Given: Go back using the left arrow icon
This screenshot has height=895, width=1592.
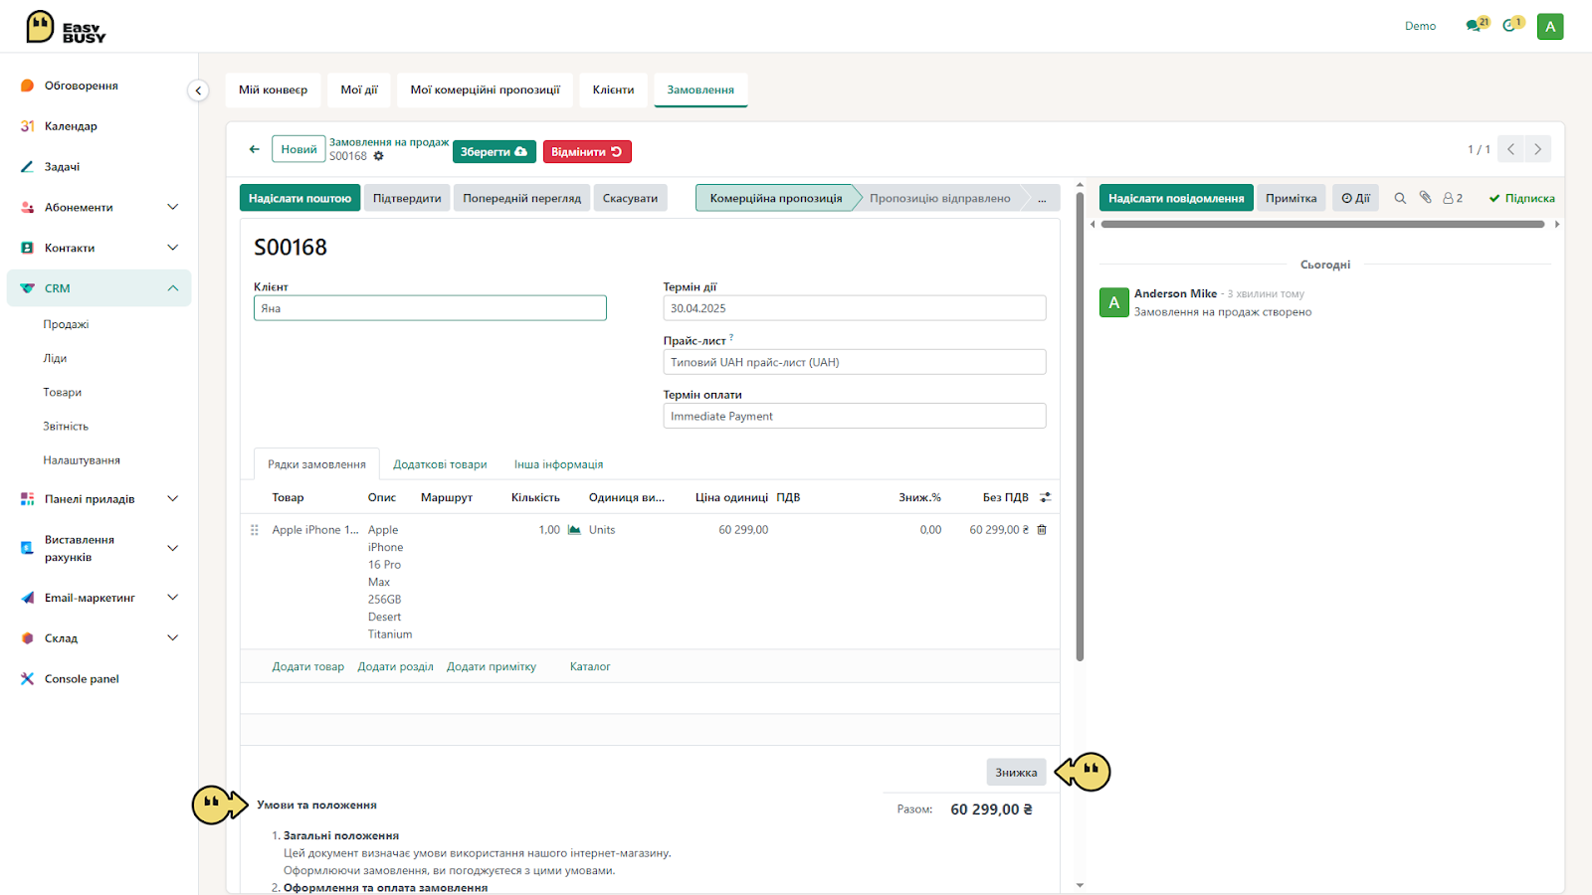Looking at the screenshot, I should click(255, 149).
